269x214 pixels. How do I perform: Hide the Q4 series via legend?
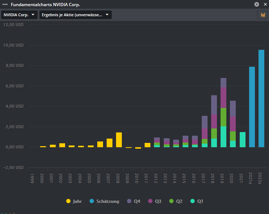click(134, 201)
